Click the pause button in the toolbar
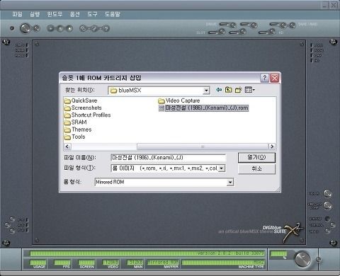340x276 pixels. (60, 28)
